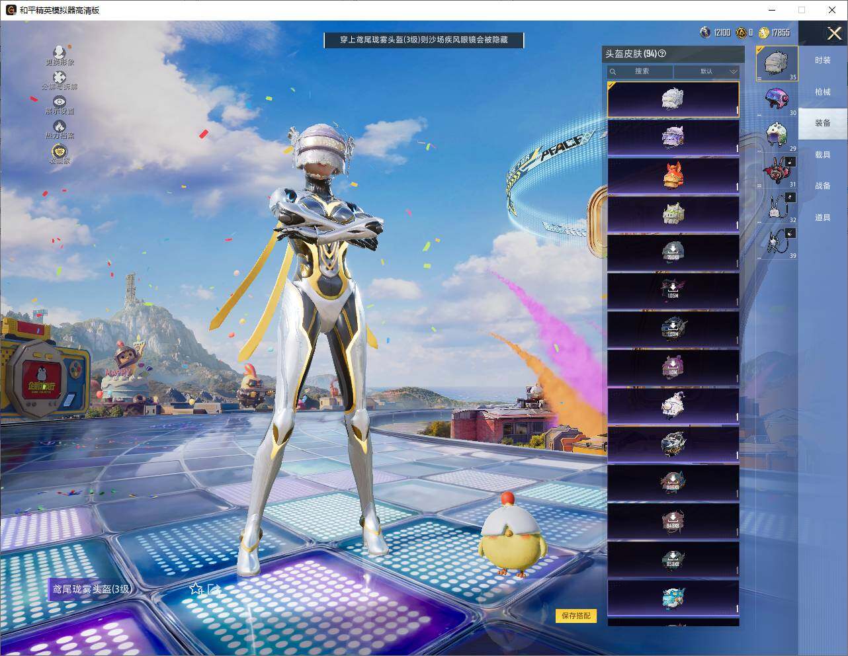This screenshot has width=848, height=656.
Task: Select the red backpack category numbered 31
Action: click(777, 171)
